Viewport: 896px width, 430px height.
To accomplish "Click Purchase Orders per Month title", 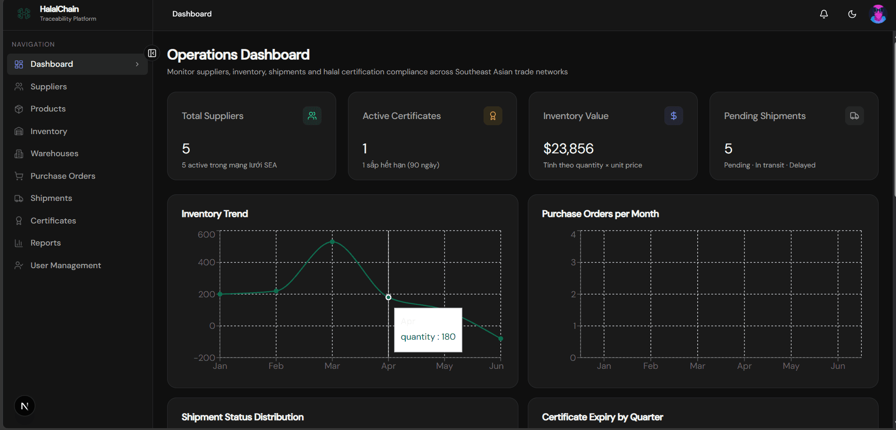I will [600, 214].
